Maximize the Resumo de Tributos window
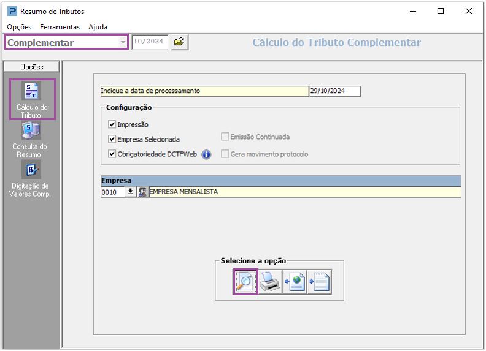Viewport: 486px width, 351px height. point(441,12)
